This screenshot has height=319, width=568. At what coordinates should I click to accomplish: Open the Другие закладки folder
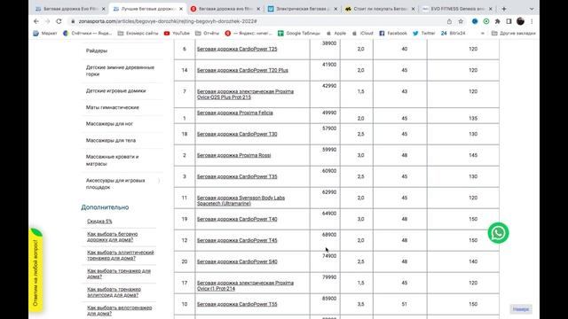tap(513, 34)
